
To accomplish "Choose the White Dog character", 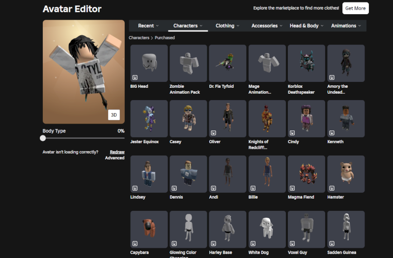I will (x=267, y=230).
